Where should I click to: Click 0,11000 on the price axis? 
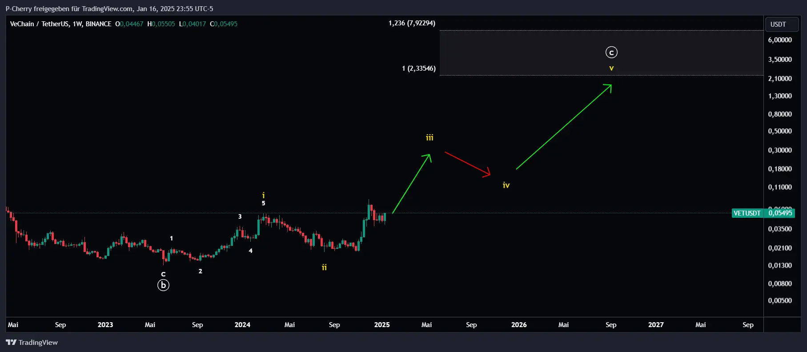coord(780,187)
